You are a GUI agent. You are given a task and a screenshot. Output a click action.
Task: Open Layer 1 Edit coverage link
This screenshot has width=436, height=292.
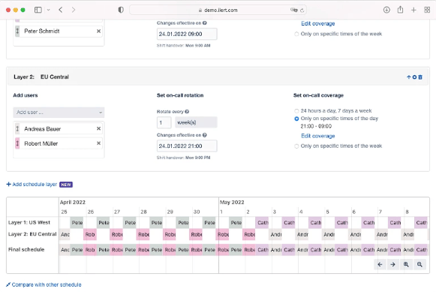click(318, 23)
